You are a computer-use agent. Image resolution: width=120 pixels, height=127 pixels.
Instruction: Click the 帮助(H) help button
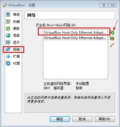tap(105, 119)
